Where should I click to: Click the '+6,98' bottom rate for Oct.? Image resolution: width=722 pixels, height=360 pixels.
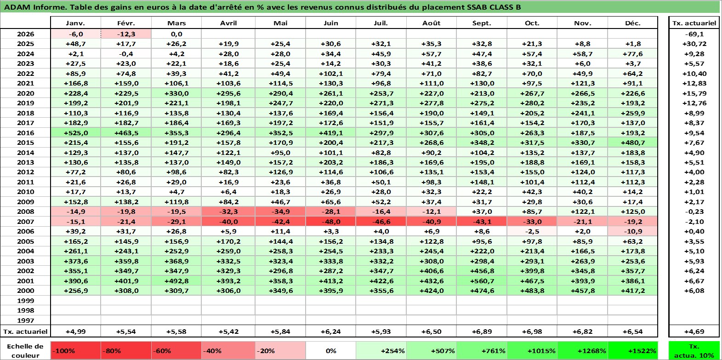(532, 331)
